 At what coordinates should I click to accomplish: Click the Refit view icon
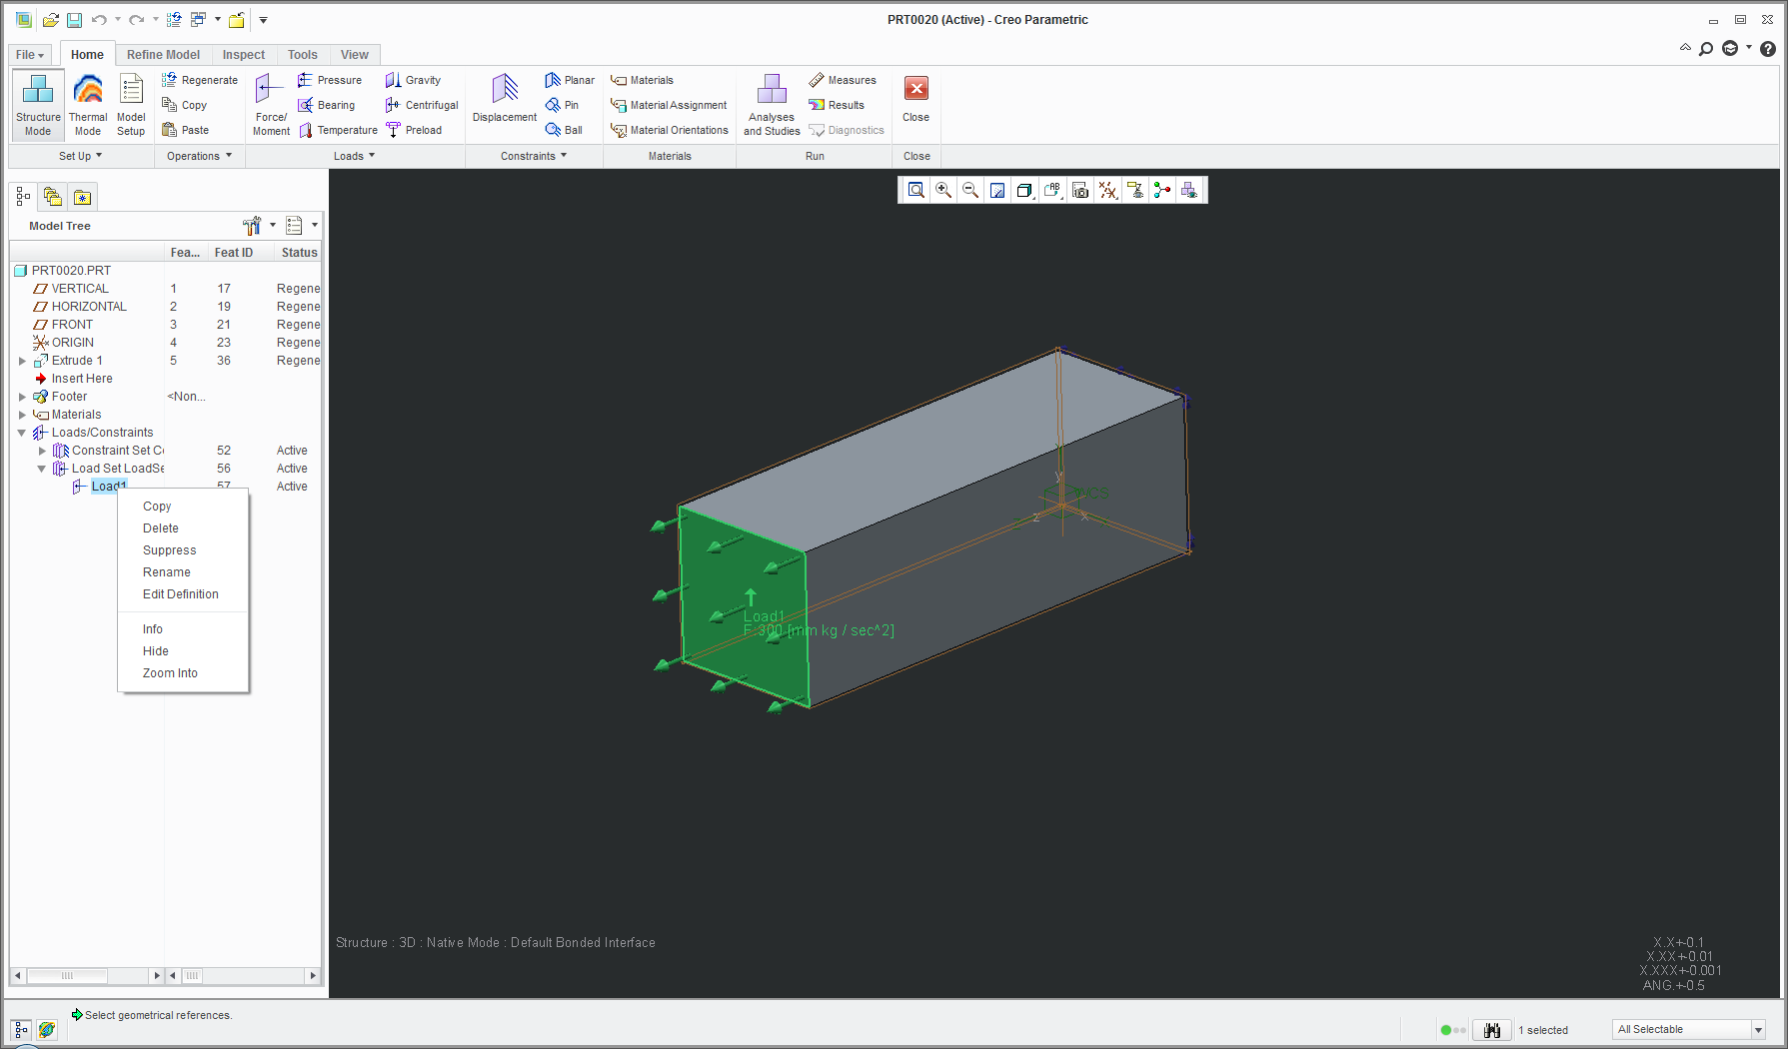(x=916, y=190)
